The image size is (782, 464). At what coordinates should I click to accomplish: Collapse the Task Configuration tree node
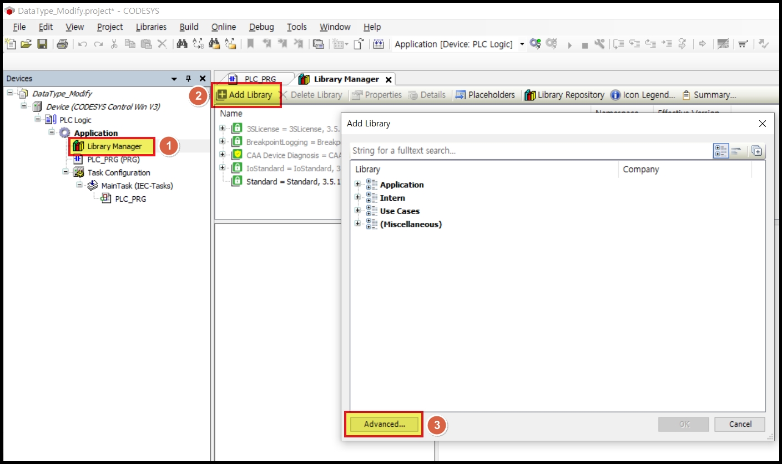[x=65, y=172]
